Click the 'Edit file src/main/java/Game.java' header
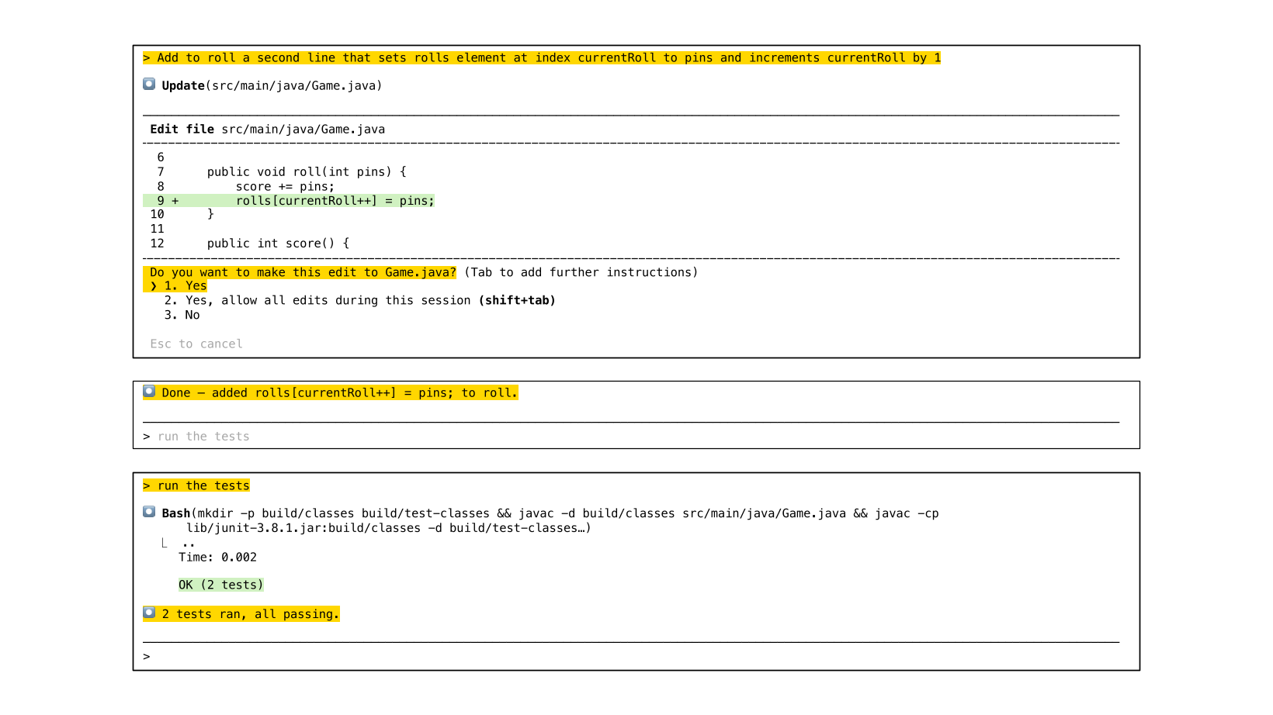1273x715 pixels. click(x=267, y=130)
